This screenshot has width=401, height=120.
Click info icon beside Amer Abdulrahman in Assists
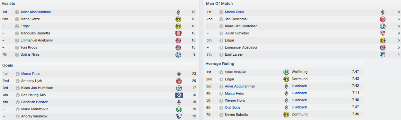pyautogui.click(x=17, y=12)
